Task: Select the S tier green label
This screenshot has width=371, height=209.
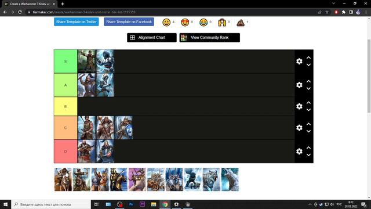Action: click(66, 62)
